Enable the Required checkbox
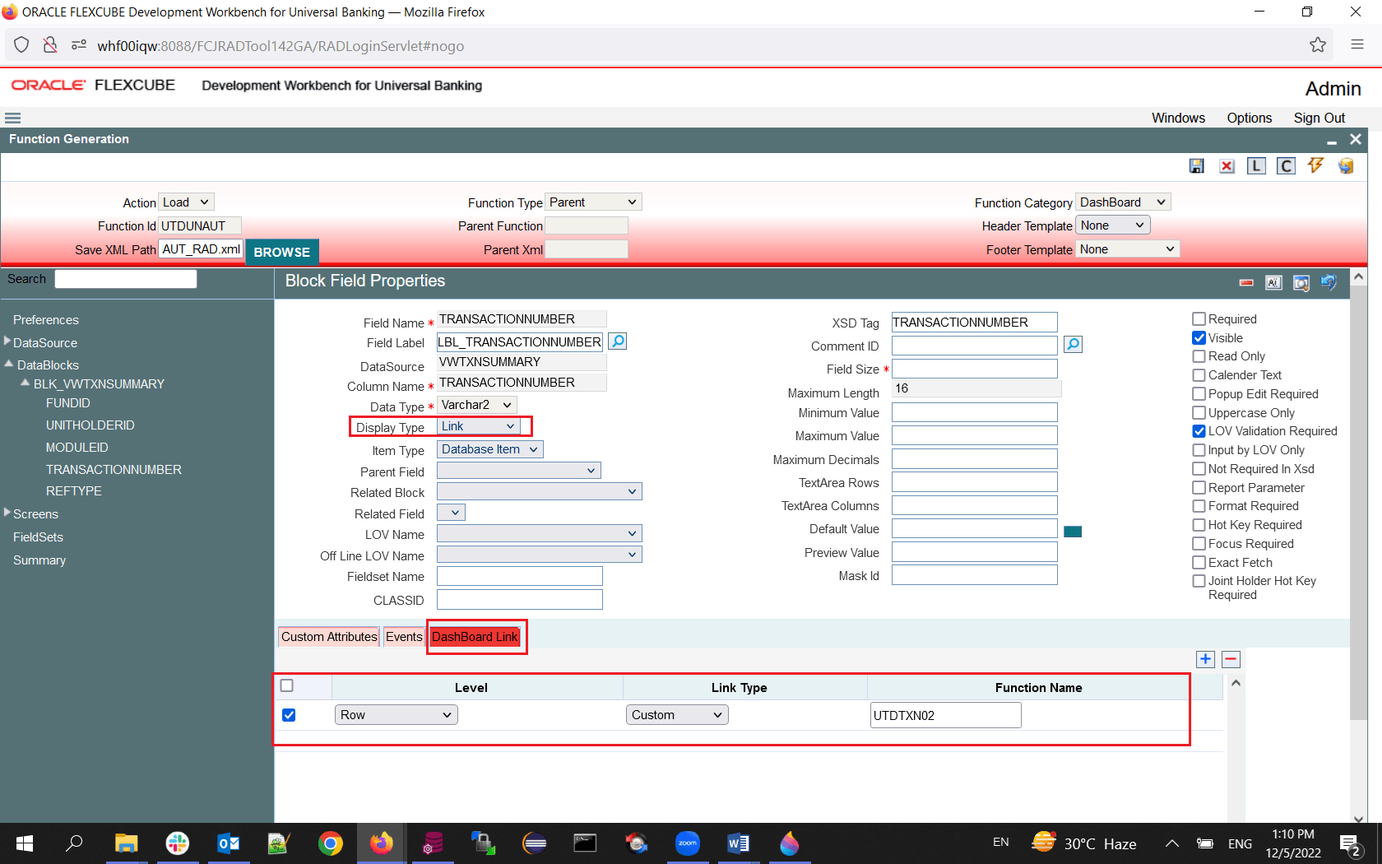This screenshot has height=864, width=1382. [x=1199, y=319]
